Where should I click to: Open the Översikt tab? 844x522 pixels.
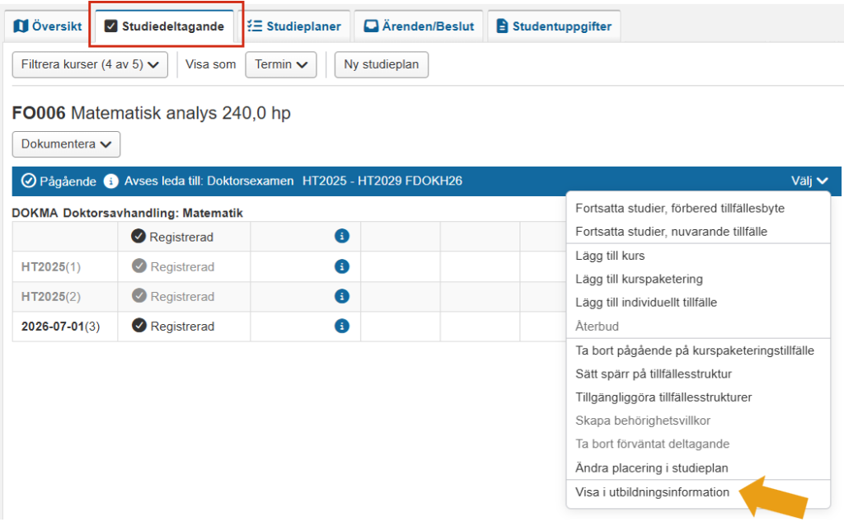pos(47,26)
